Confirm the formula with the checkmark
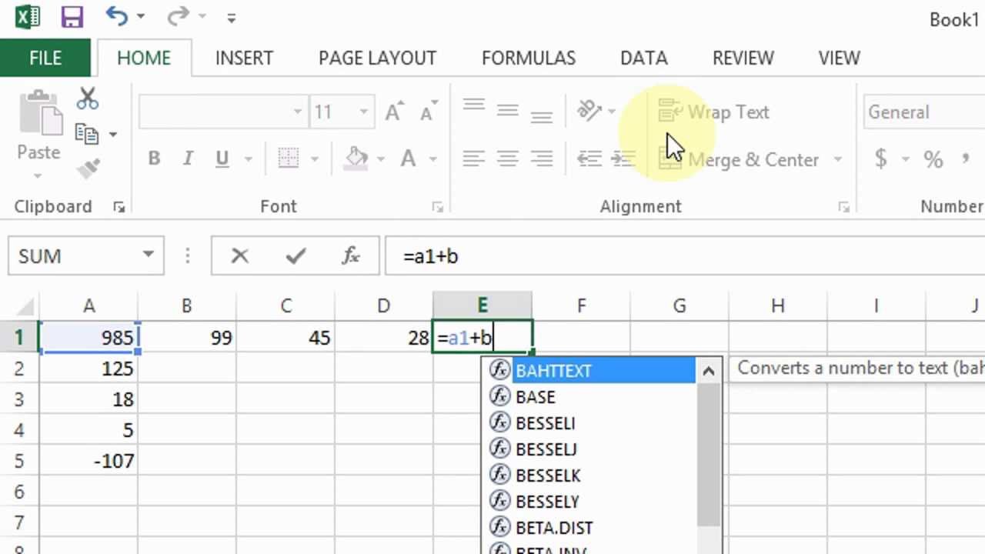The image size is (985, 554). [295, 256]
